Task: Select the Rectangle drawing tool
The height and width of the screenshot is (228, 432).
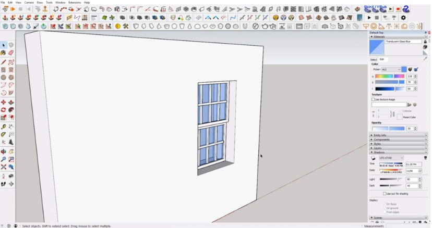Action: (3, 70)
